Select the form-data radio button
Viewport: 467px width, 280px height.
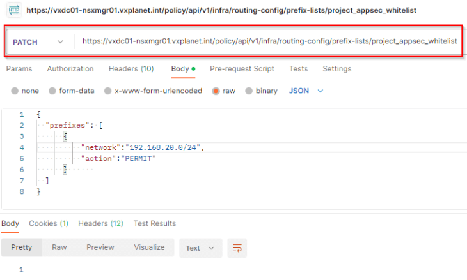pyautogui.click(x=52, y=91)
